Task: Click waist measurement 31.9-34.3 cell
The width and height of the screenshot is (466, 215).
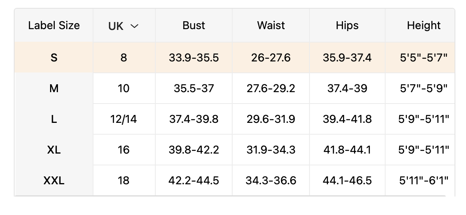Action: click(271, 150)
